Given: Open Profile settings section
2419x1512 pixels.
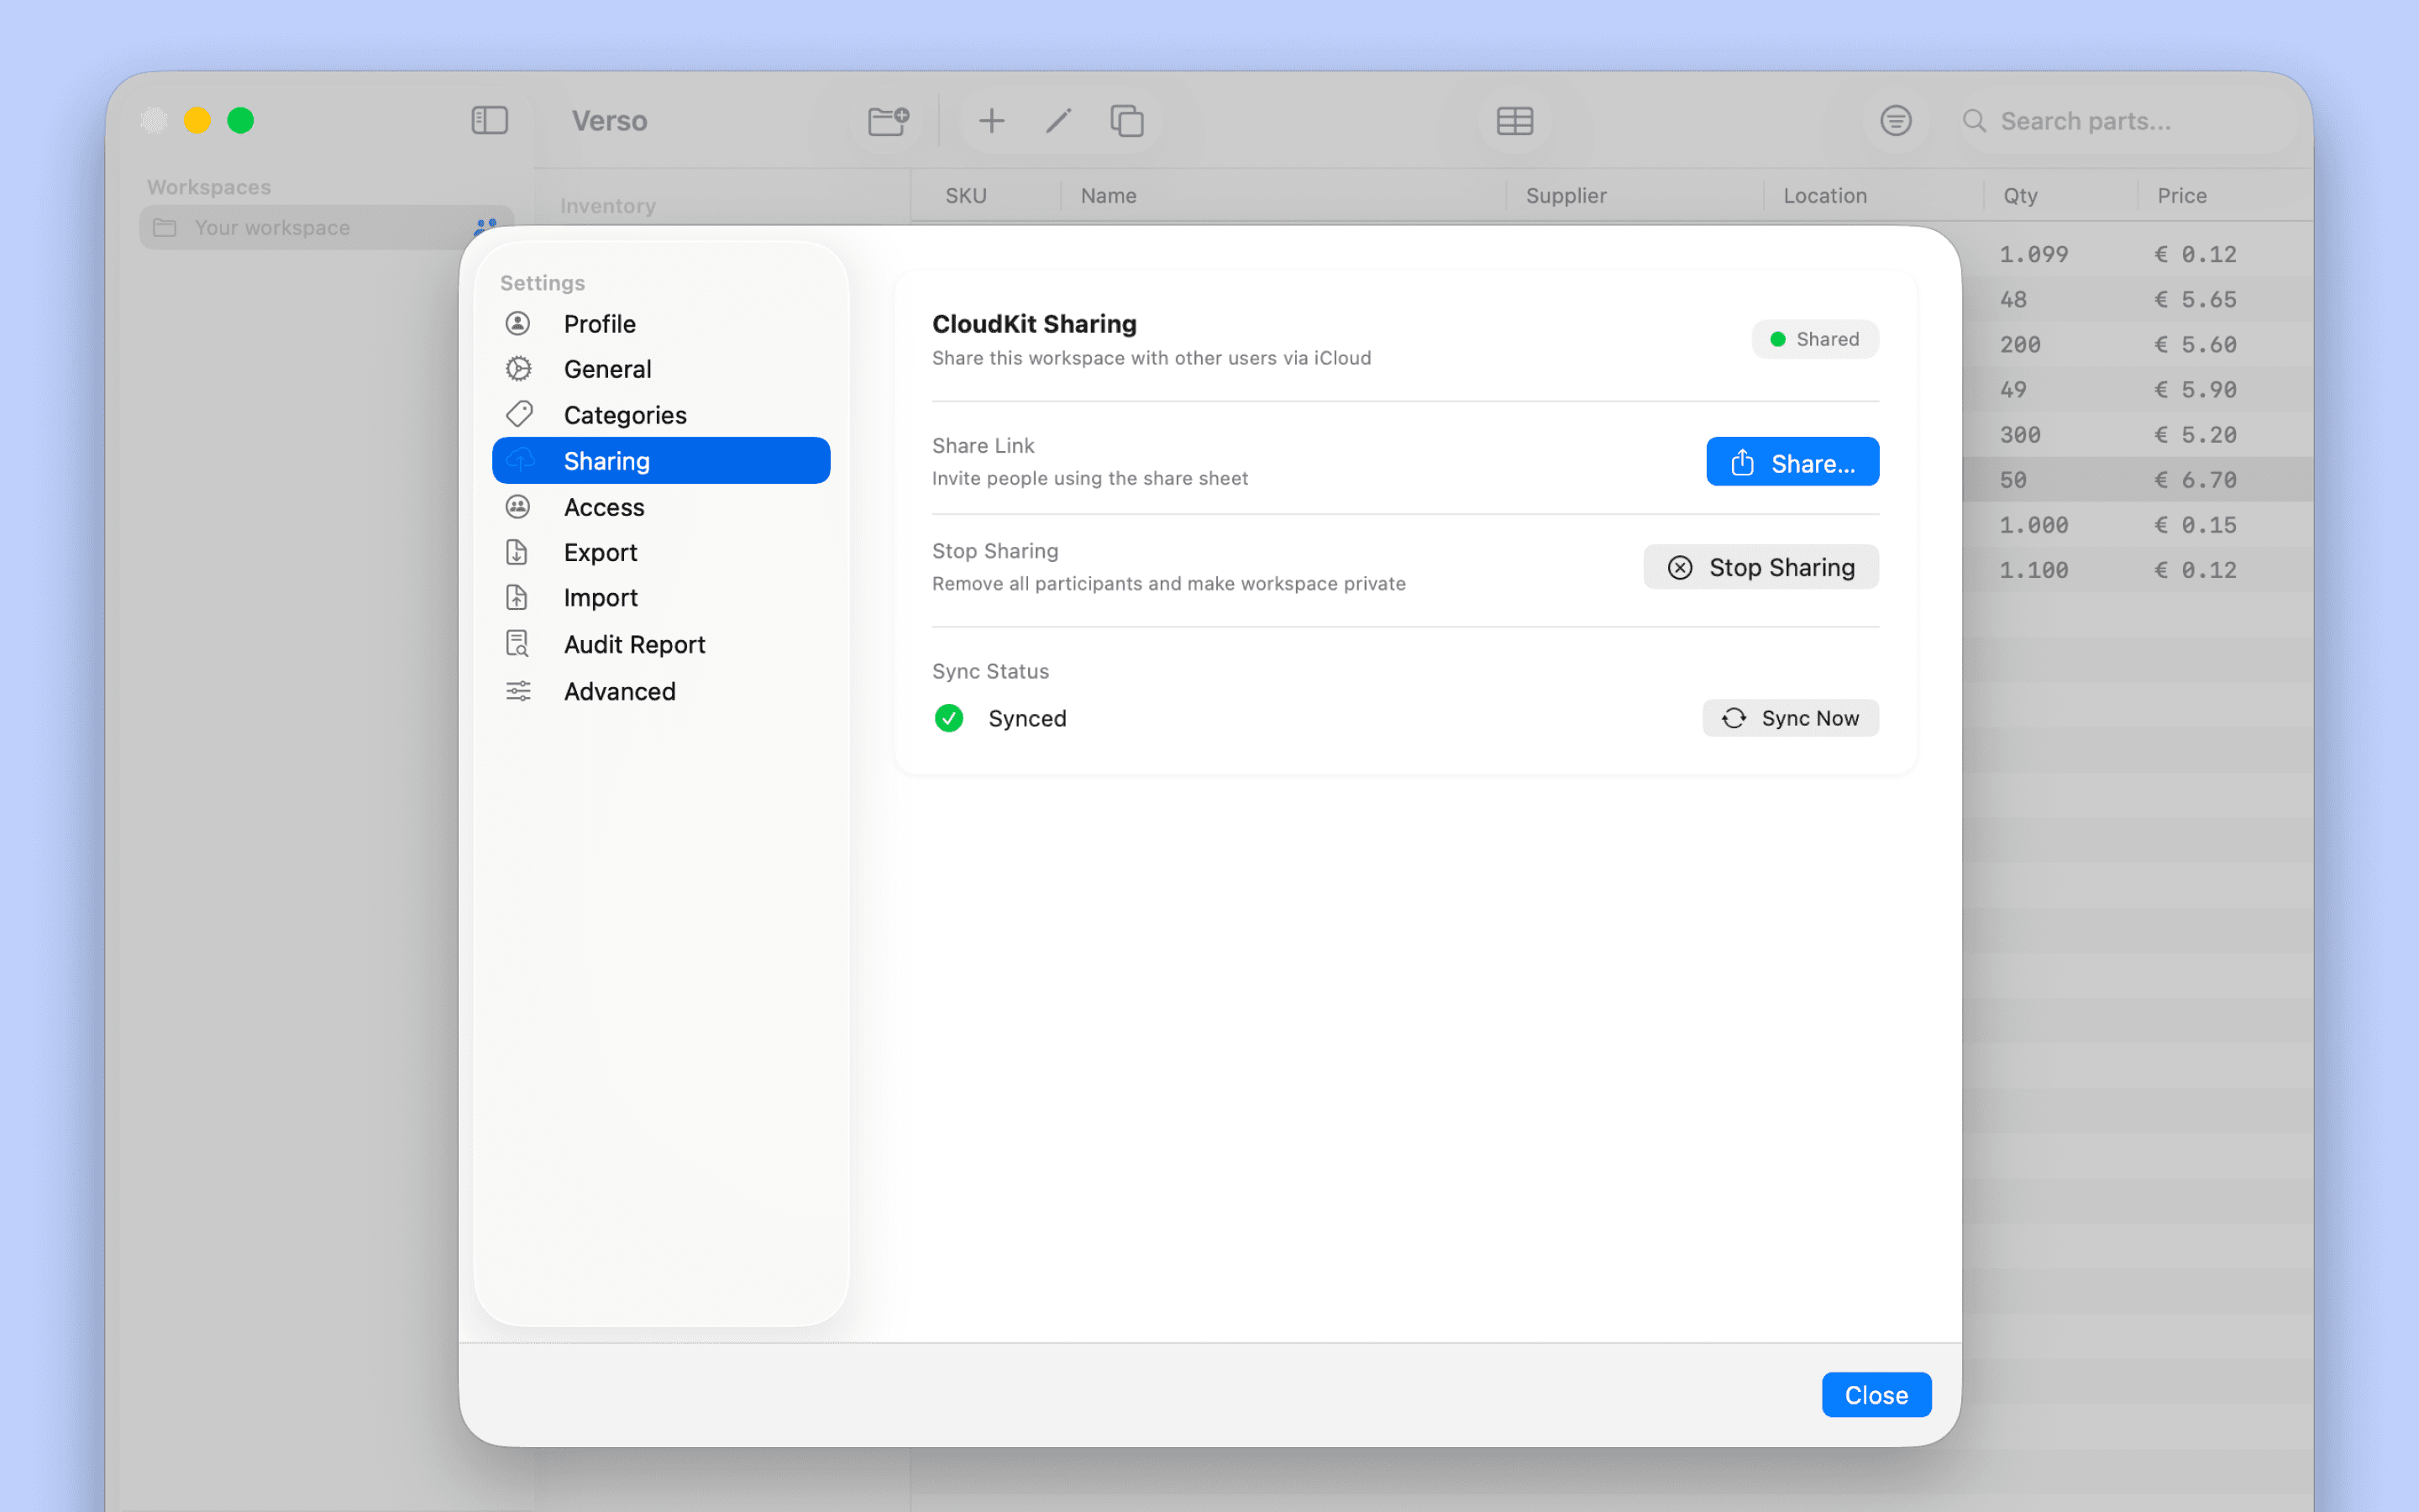Looking at the screenshot, I should [x=661, y=324].
